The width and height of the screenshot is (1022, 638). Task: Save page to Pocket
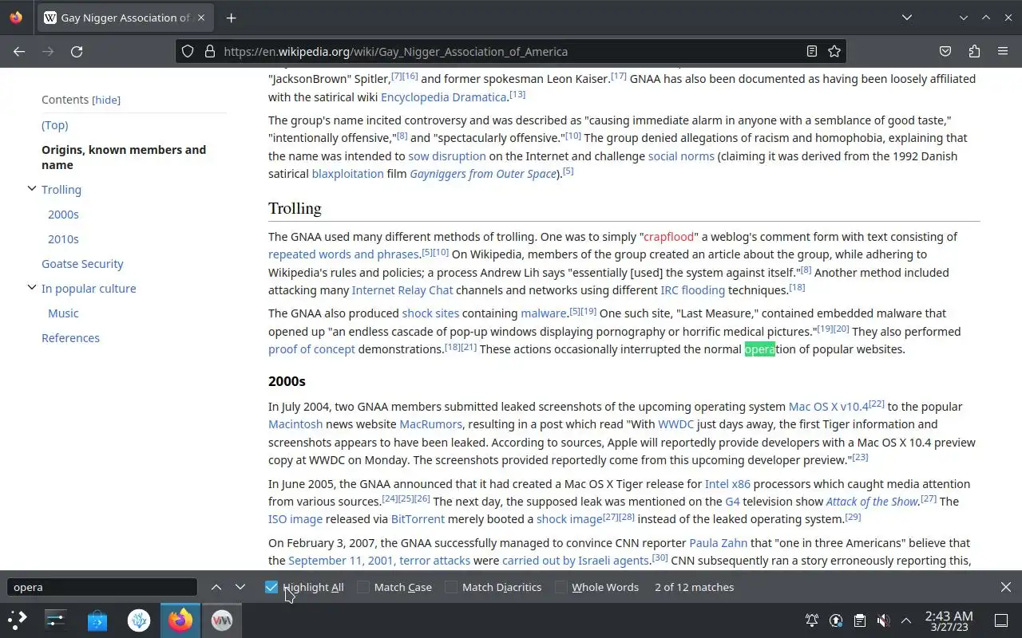click(x=945, y=51)
